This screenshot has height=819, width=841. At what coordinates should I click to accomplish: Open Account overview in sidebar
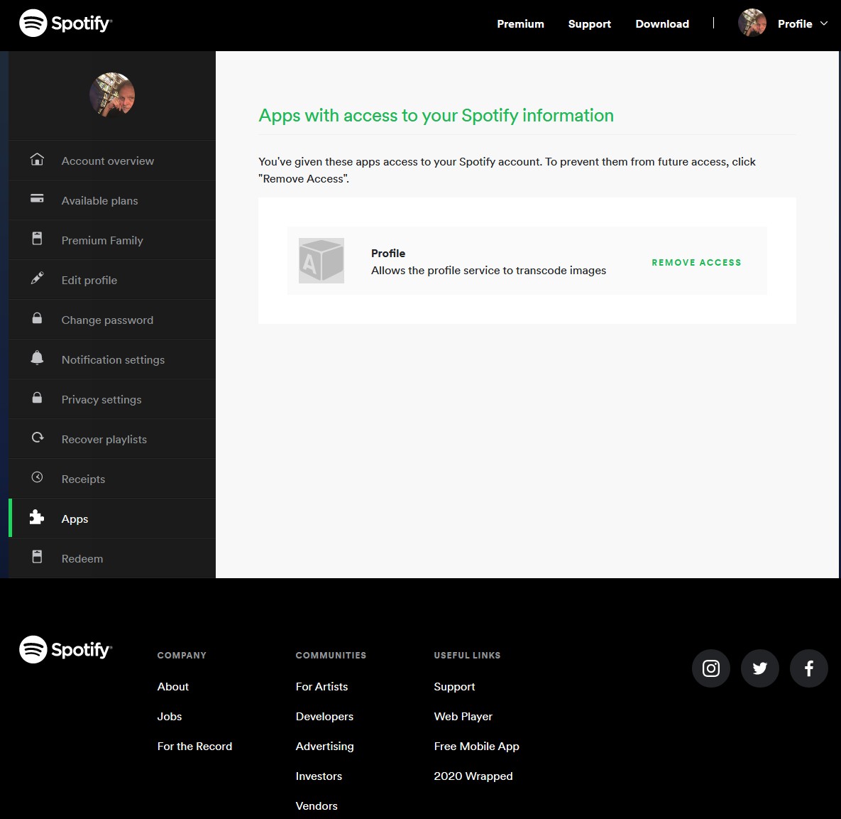112,161
